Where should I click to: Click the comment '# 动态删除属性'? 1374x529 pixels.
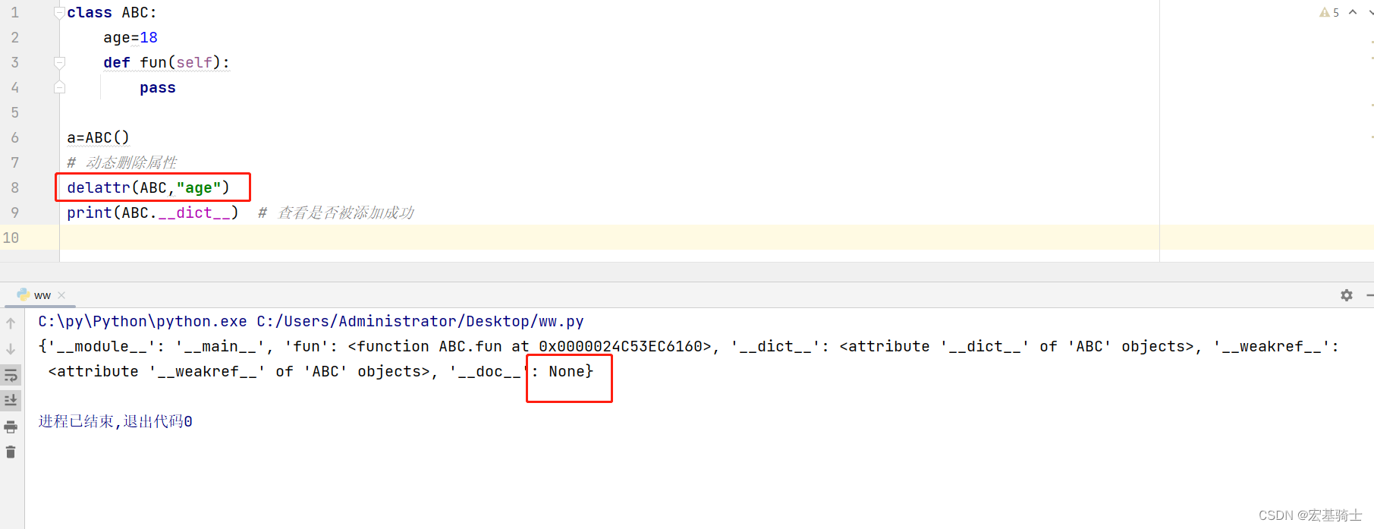tap(121, 162)
